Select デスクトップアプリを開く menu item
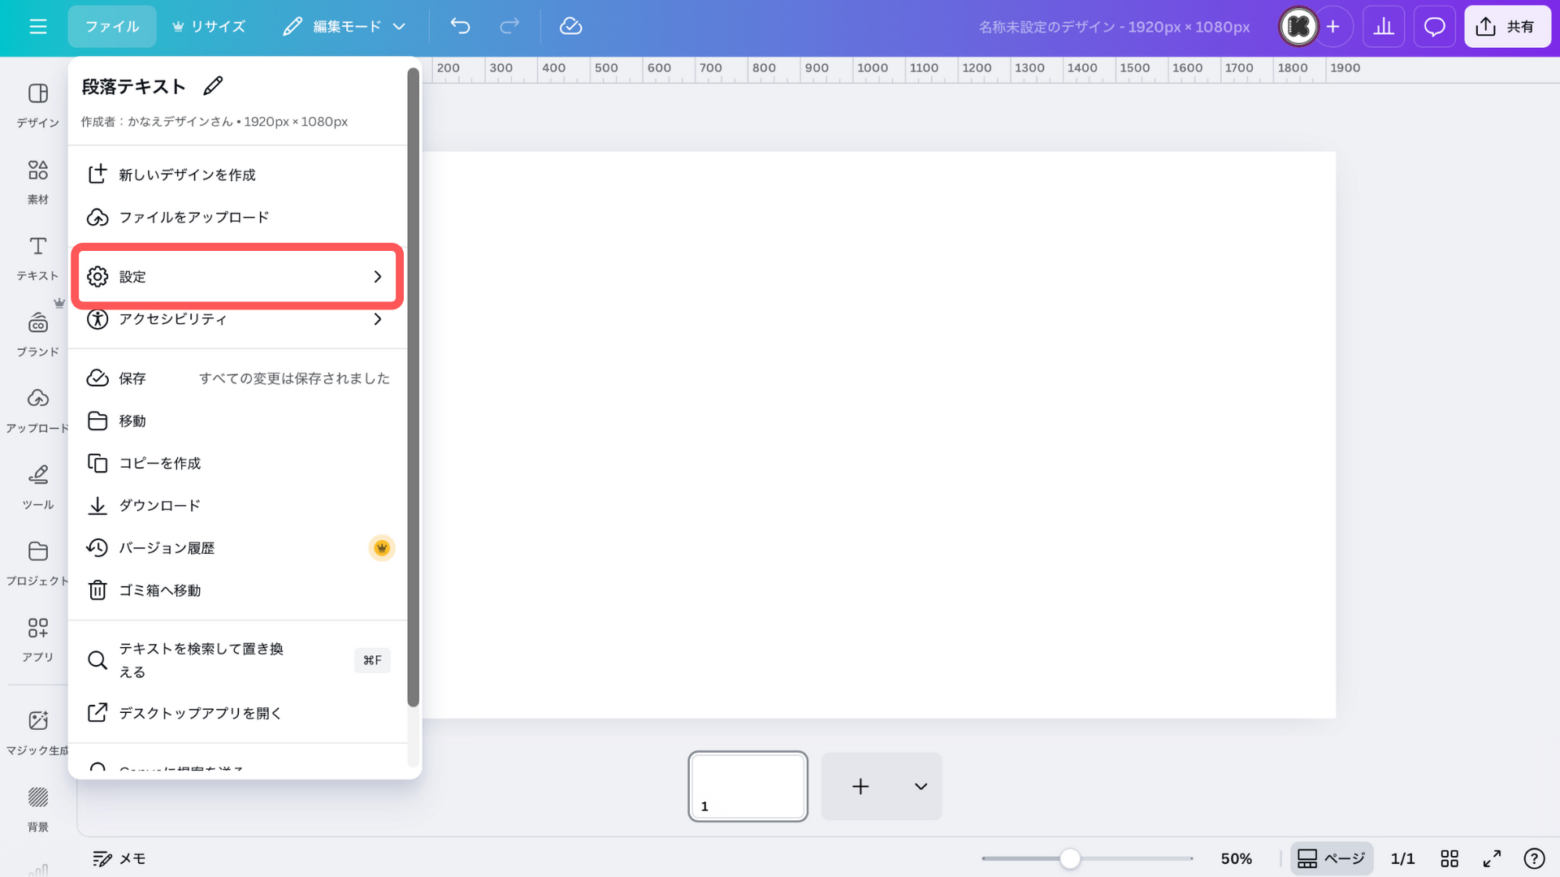1560x877 pixels. 238,713
